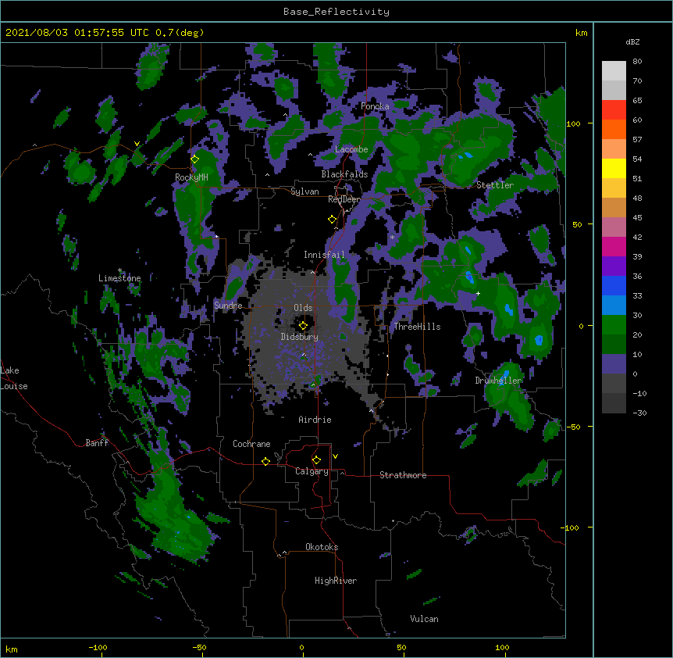Select the light gray 70-65 dBZ legend swatch
The height and width of the screenshot is (658, 673).
pos(614,90)
